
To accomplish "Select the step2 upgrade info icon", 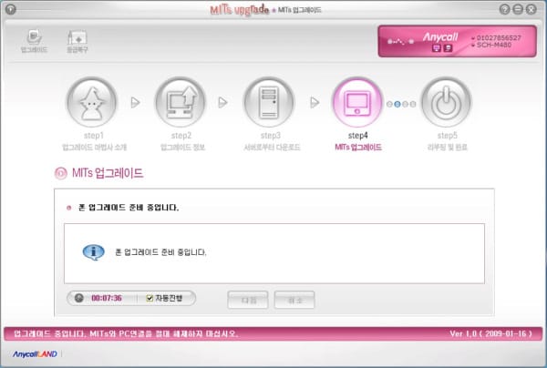I will coord(181,102).
